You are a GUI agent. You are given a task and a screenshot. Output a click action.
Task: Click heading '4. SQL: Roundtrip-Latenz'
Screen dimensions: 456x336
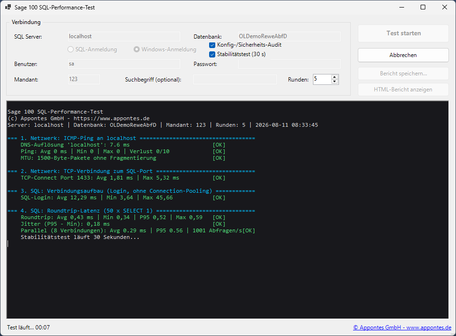[131, 211]
